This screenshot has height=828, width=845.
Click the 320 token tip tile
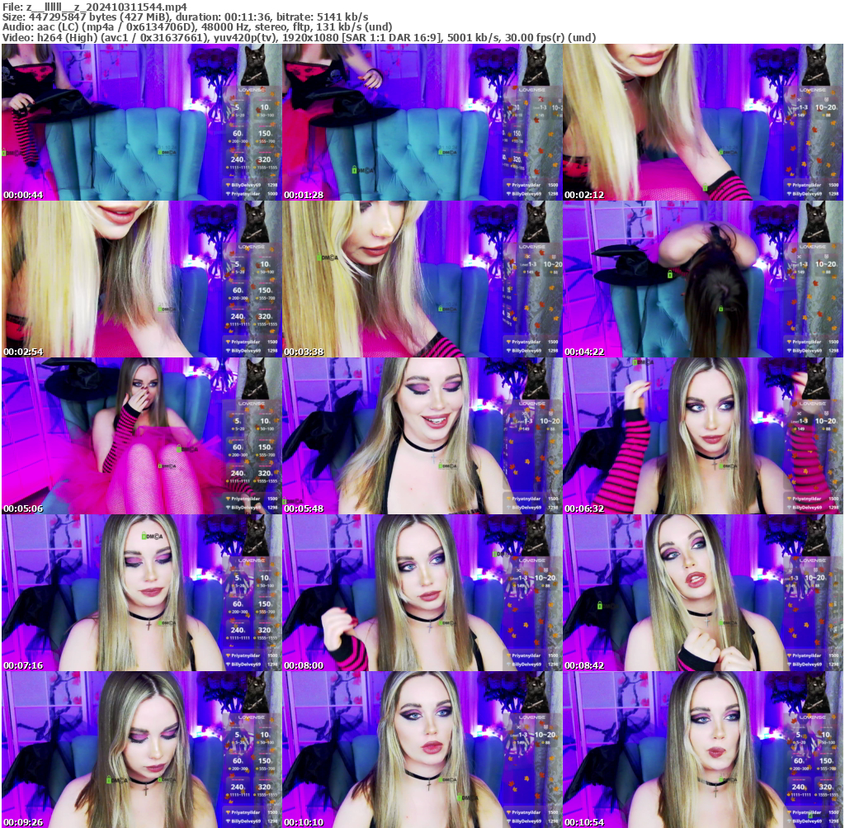click(x=264, y=159)
